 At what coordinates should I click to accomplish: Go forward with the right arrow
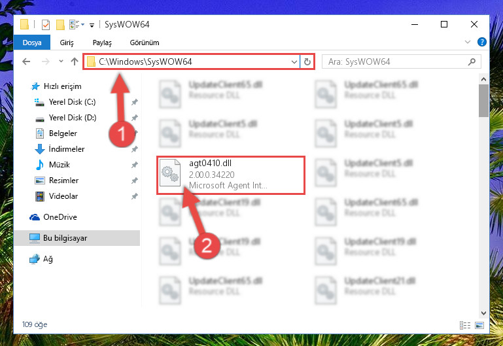click(x=46, y=61)
